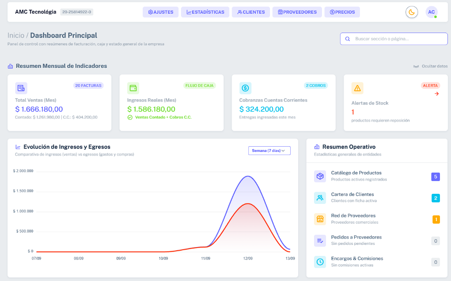Click the clock icon for Encargos & Comisiones

[320, 262]
